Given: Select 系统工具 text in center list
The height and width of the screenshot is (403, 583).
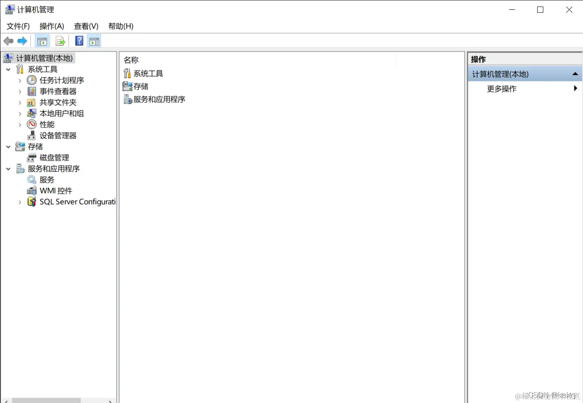Looking at the screenshot, I should 149,74.
